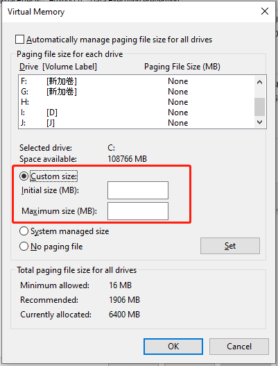
Task: Click the Space available value 108766 MB
Action: coord(128,159)
